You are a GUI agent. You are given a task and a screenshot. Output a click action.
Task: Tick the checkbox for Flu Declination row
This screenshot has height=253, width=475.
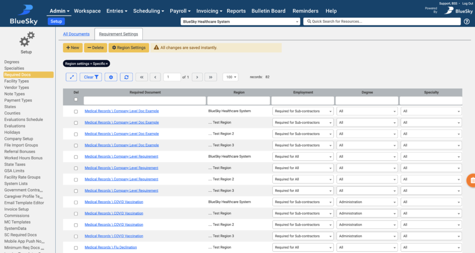click(76, 248)
